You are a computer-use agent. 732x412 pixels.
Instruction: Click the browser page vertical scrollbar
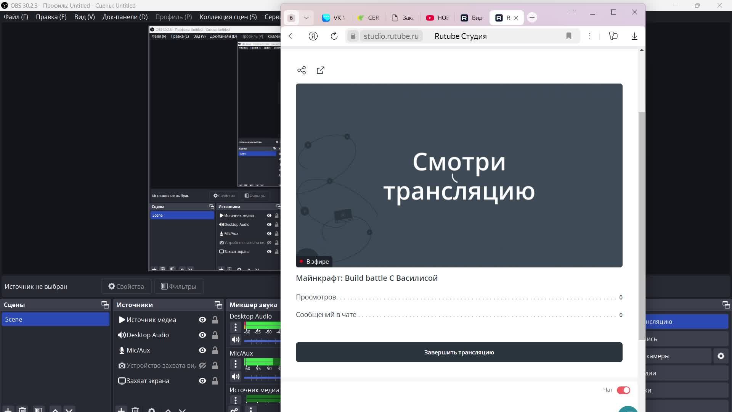642,226
